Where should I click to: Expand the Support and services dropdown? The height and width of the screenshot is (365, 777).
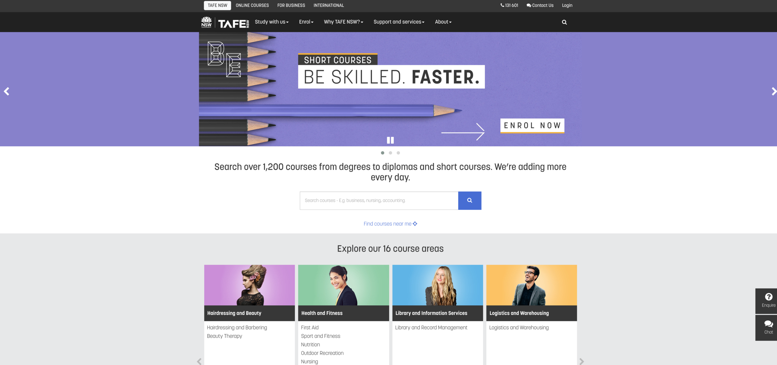pyautogui.click(x=398, y=22)
